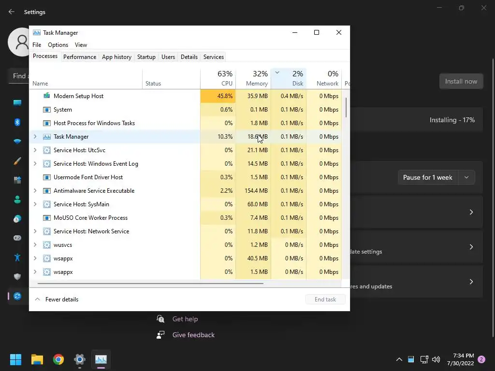
Task: Select the Modern Setup Host row name
Action: [x=78, y=96]
